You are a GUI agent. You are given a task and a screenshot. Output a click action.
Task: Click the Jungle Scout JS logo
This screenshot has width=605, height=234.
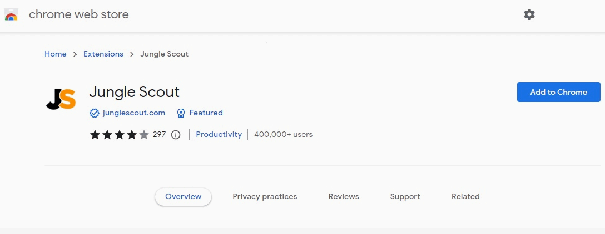(x=61, y=98)
